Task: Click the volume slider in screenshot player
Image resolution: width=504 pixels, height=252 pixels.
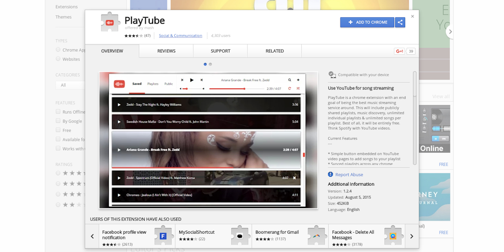Action: tap(192, 89)
